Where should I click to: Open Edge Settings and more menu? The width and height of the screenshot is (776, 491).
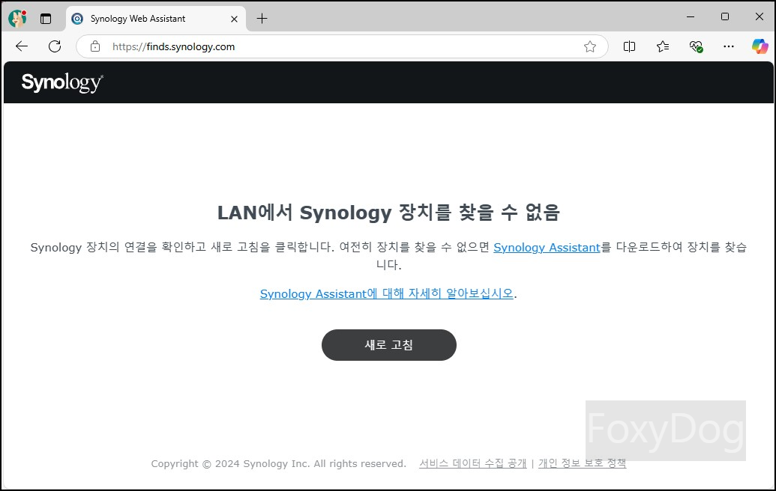[x=729, y=46]
